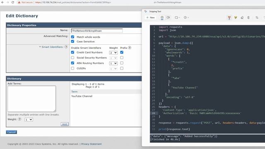The image size is (265, 149).
Task: Reload the page in the browser
Action: [x=13, y=2]
